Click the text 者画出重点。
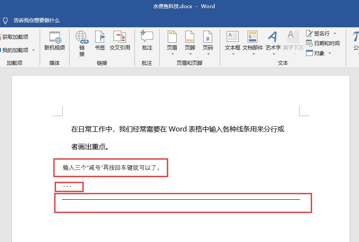Viewport: 359px width, 242px height. (90, 146)
